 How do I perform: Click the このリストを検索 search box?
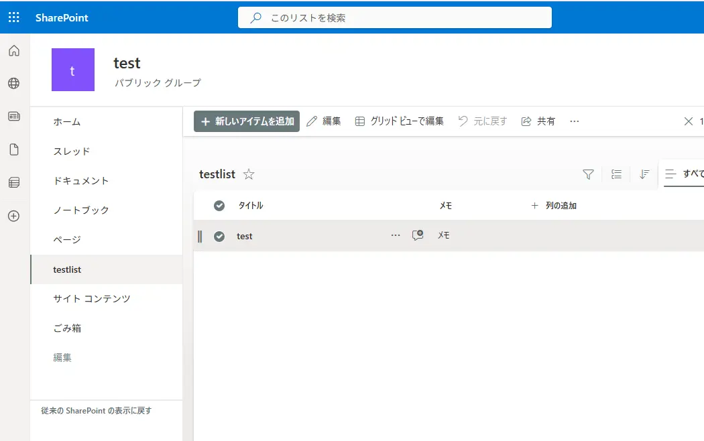coord(395,17)
